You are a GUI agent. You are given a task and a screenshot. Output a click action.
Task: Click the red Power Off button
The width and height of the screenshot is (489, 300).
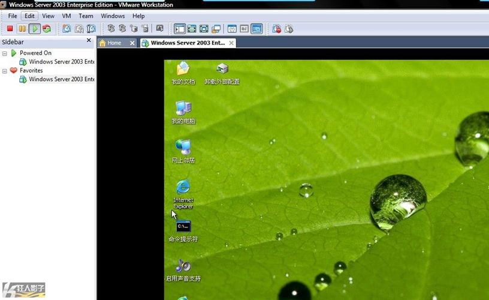click(10, 29)
